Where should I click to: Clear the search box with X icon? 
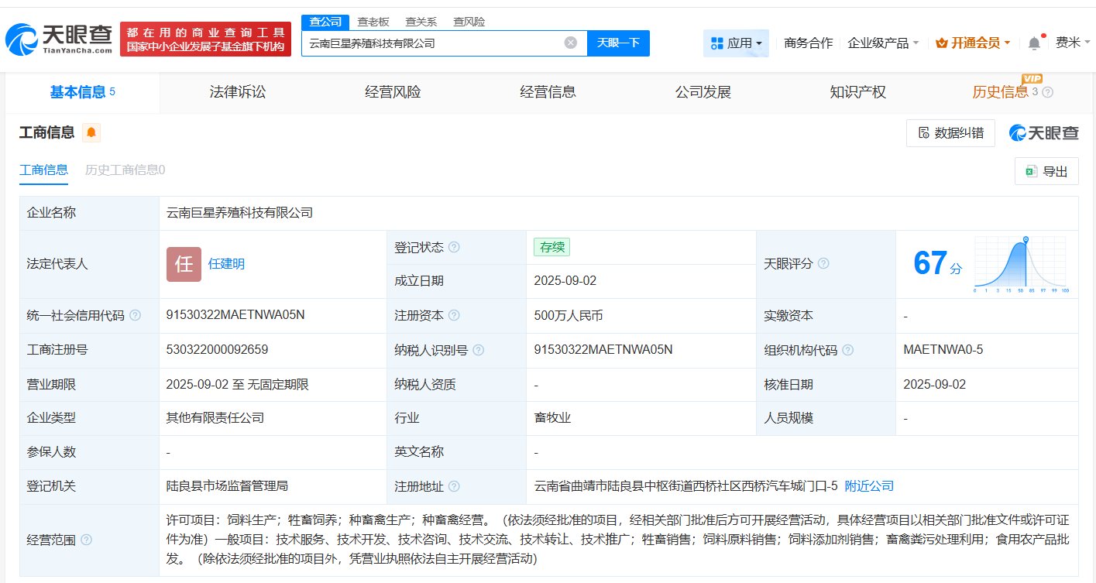tap(571, 43)
